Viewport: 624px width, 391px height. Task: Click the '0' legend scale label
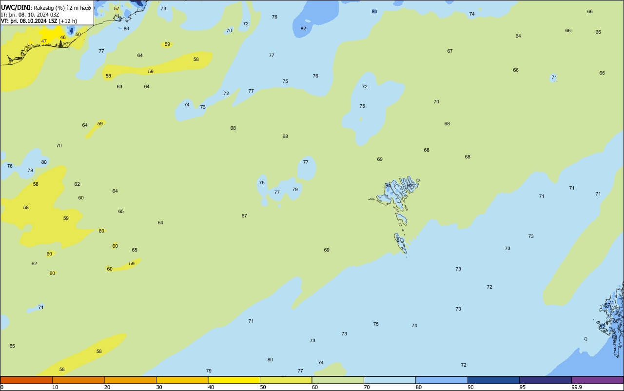point(2,387)
